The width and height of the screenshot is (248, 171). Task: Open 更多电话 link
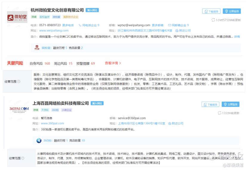68,25
